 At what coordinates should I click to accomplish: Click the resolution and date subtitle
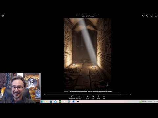pos(88,17)
